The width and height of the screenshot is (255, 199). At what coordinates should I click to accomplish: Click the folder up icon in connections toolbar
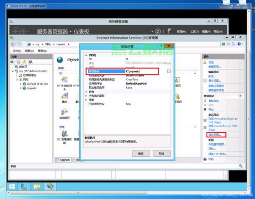click(x=25, y=62)
